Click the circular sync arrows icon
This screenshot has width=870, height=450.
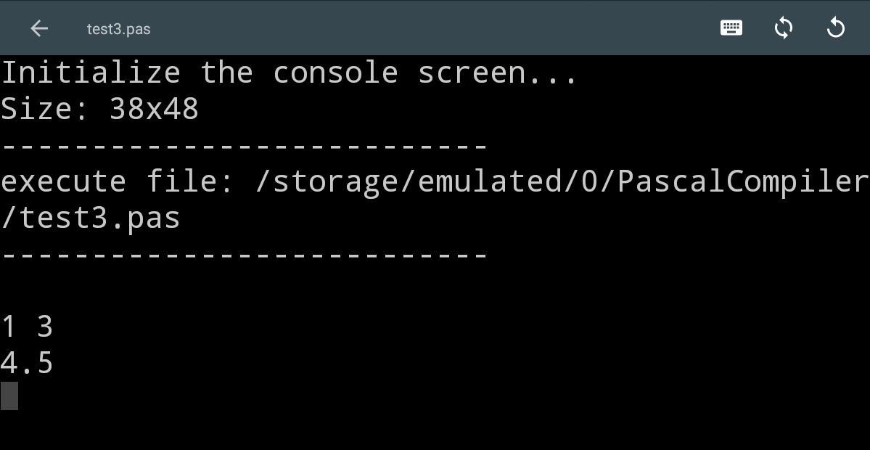[x=783, y=28]
